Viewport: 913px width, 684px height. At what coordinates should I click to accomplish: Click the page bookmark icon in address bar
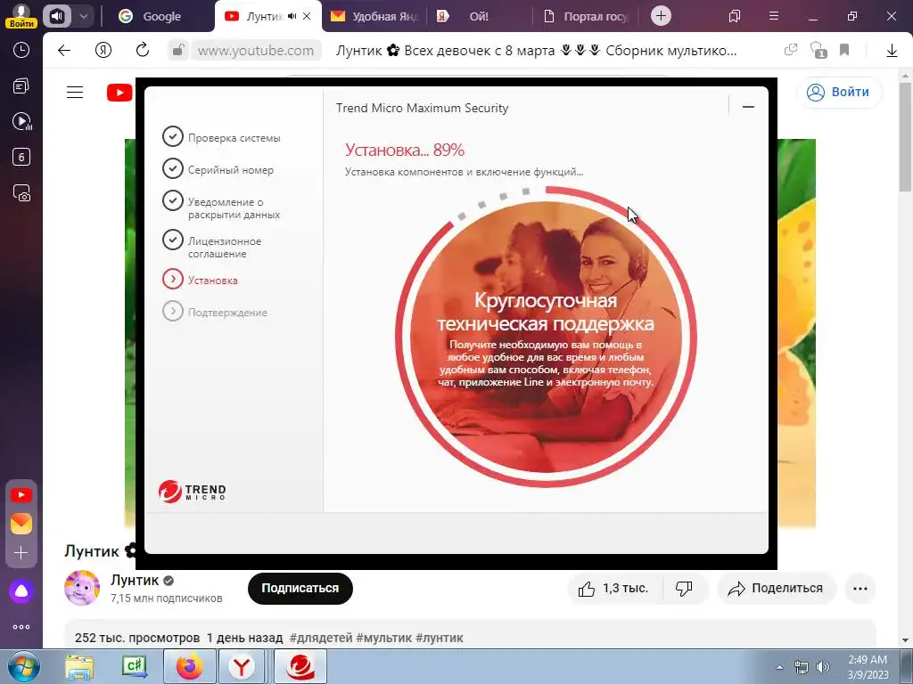(844, 51)
